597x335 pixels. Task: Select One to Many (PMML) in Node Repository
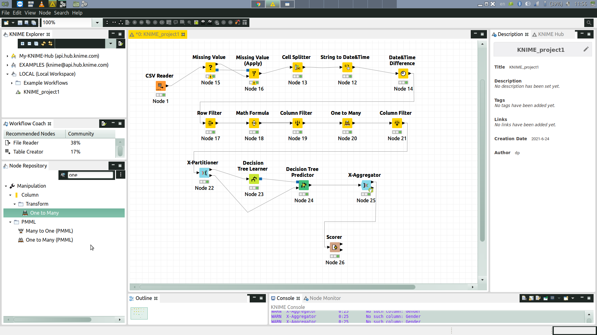(x=49, y=240)
